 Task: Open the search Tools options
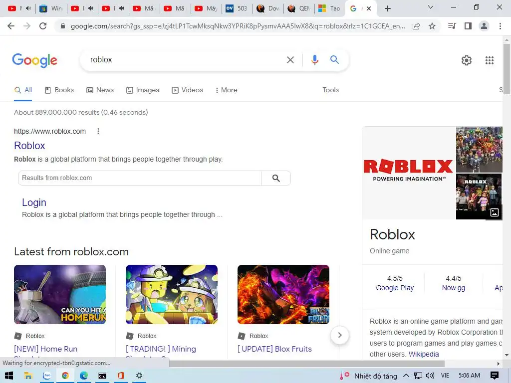[x=330, y=90]
